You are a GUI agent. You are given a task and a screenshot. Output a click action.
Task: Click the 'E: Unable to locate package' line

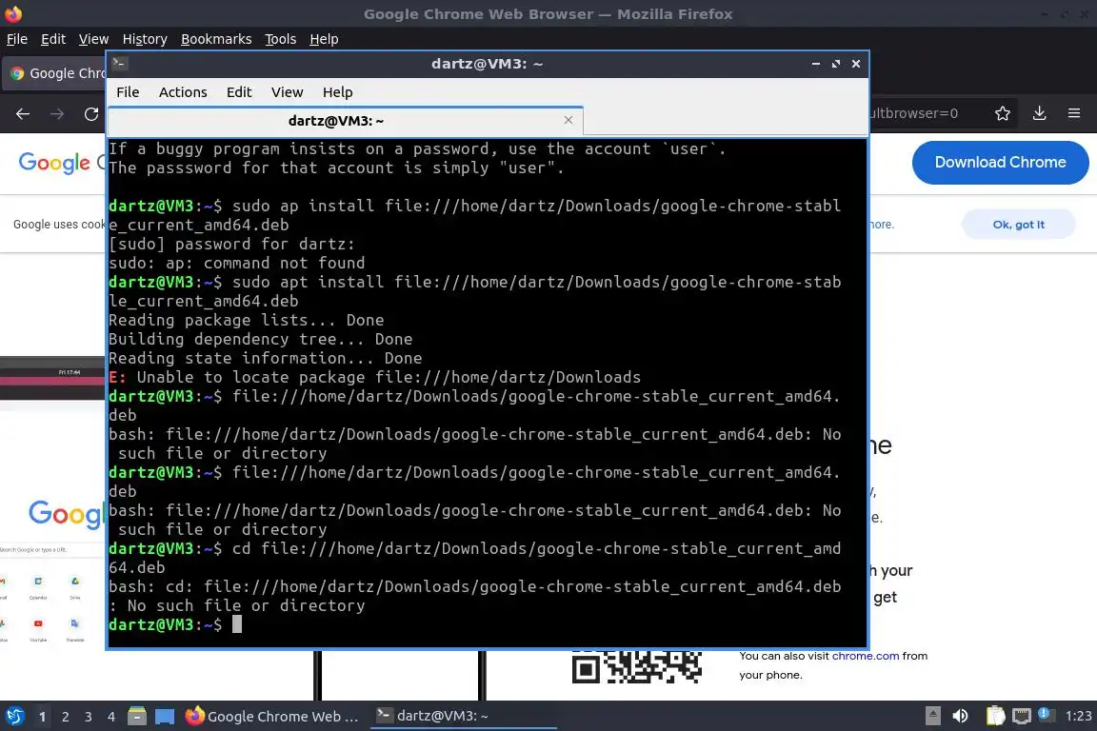(x=375, y=377)
